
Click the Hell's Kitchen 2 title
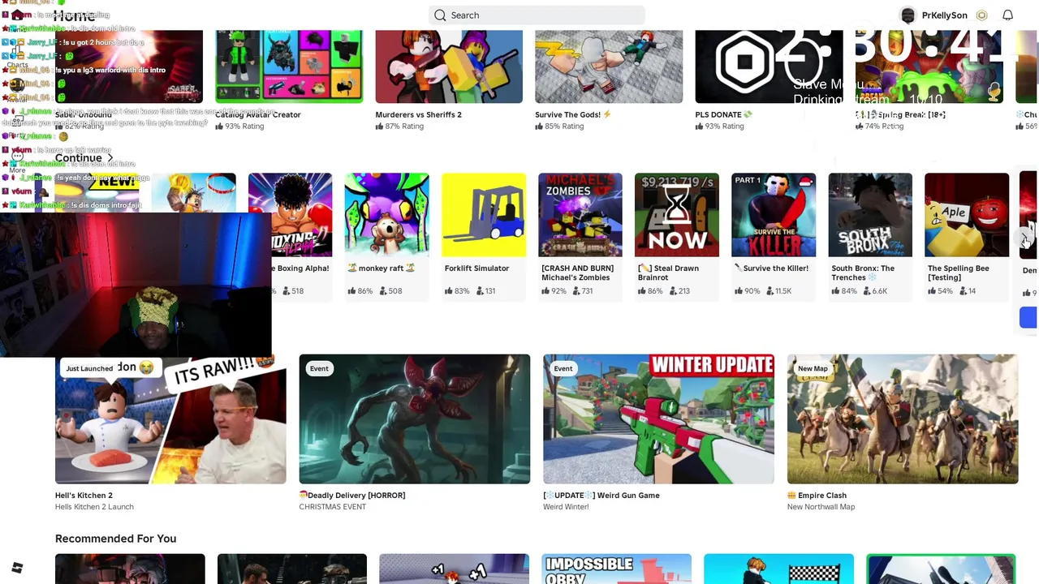coord(84,495)
